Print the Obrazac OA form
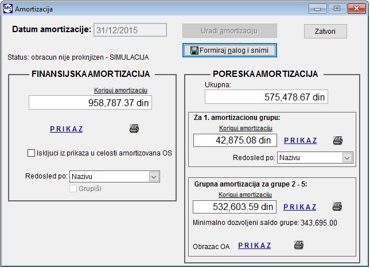This screenshot has height=268, width=370. 299,245
